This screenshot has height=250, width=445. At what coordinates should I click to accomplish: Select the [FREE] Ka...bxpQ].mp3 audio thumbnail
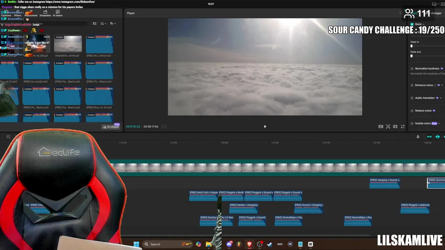[36, 70]
